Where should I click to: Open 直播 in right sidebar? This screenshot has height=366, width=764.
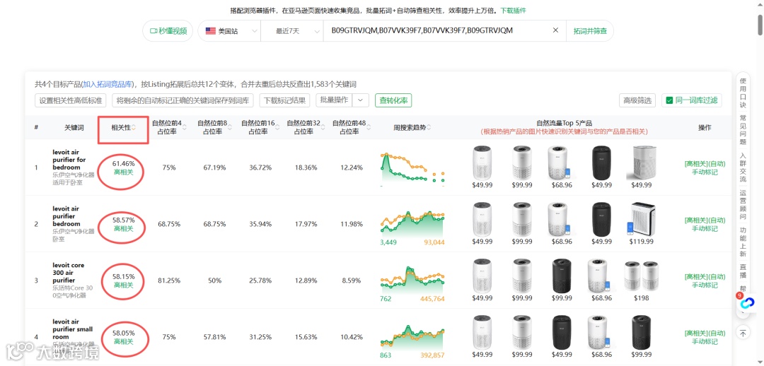(743, 271)
